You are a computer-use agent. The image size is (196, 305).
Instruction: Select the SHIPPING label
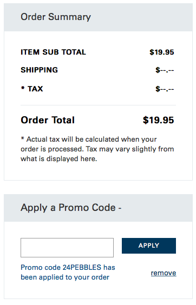tap(39, 70)
